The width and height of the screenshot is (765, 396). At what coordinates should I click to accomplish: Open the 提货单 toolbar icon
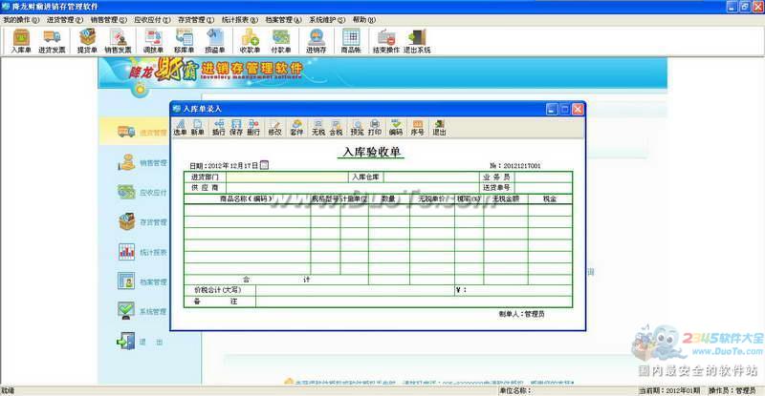(87, 41)
